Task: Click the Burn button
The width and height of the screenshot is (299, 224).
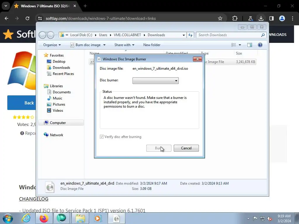Action: tap(159, 148)
